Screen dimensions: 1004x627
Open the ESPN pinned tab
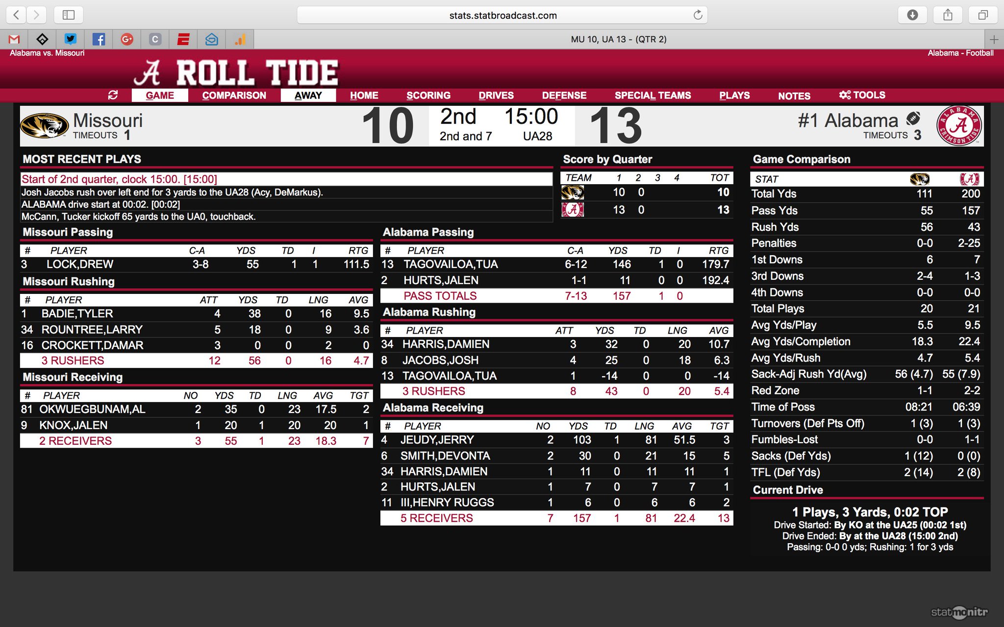(x=183, y=39)
